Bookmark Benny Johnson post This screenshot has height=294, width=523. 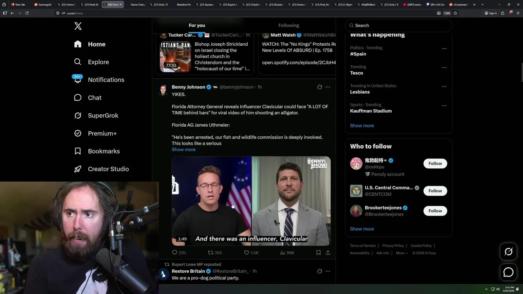click(318, 253)
